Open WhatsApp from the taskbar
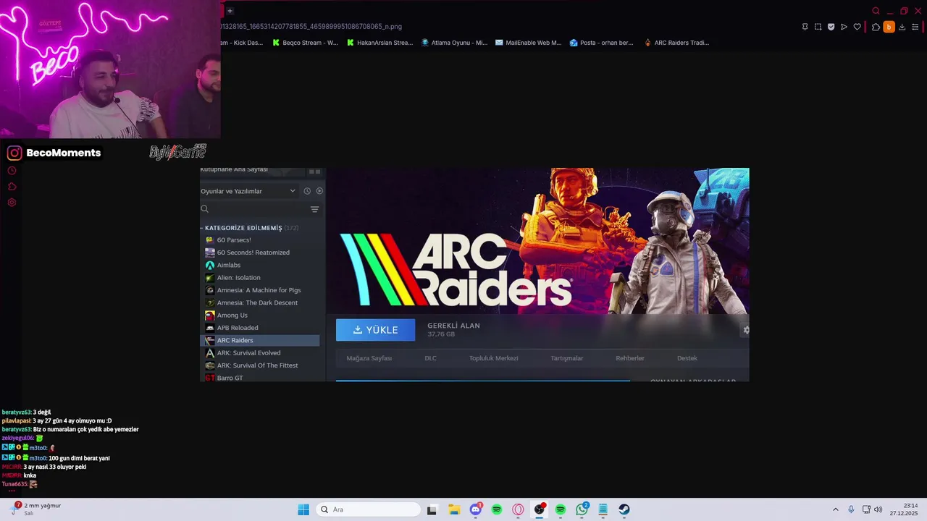This screenshot has width=927, height=521. [x=582, y=509]
